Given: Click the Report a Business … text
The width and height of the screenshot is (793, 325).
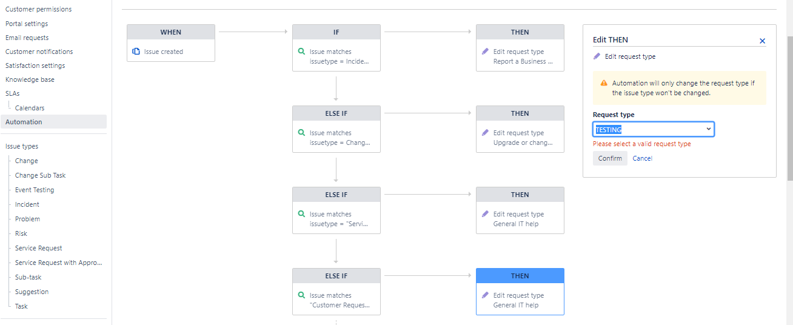Looking at the screenshot, I should 523,61.
